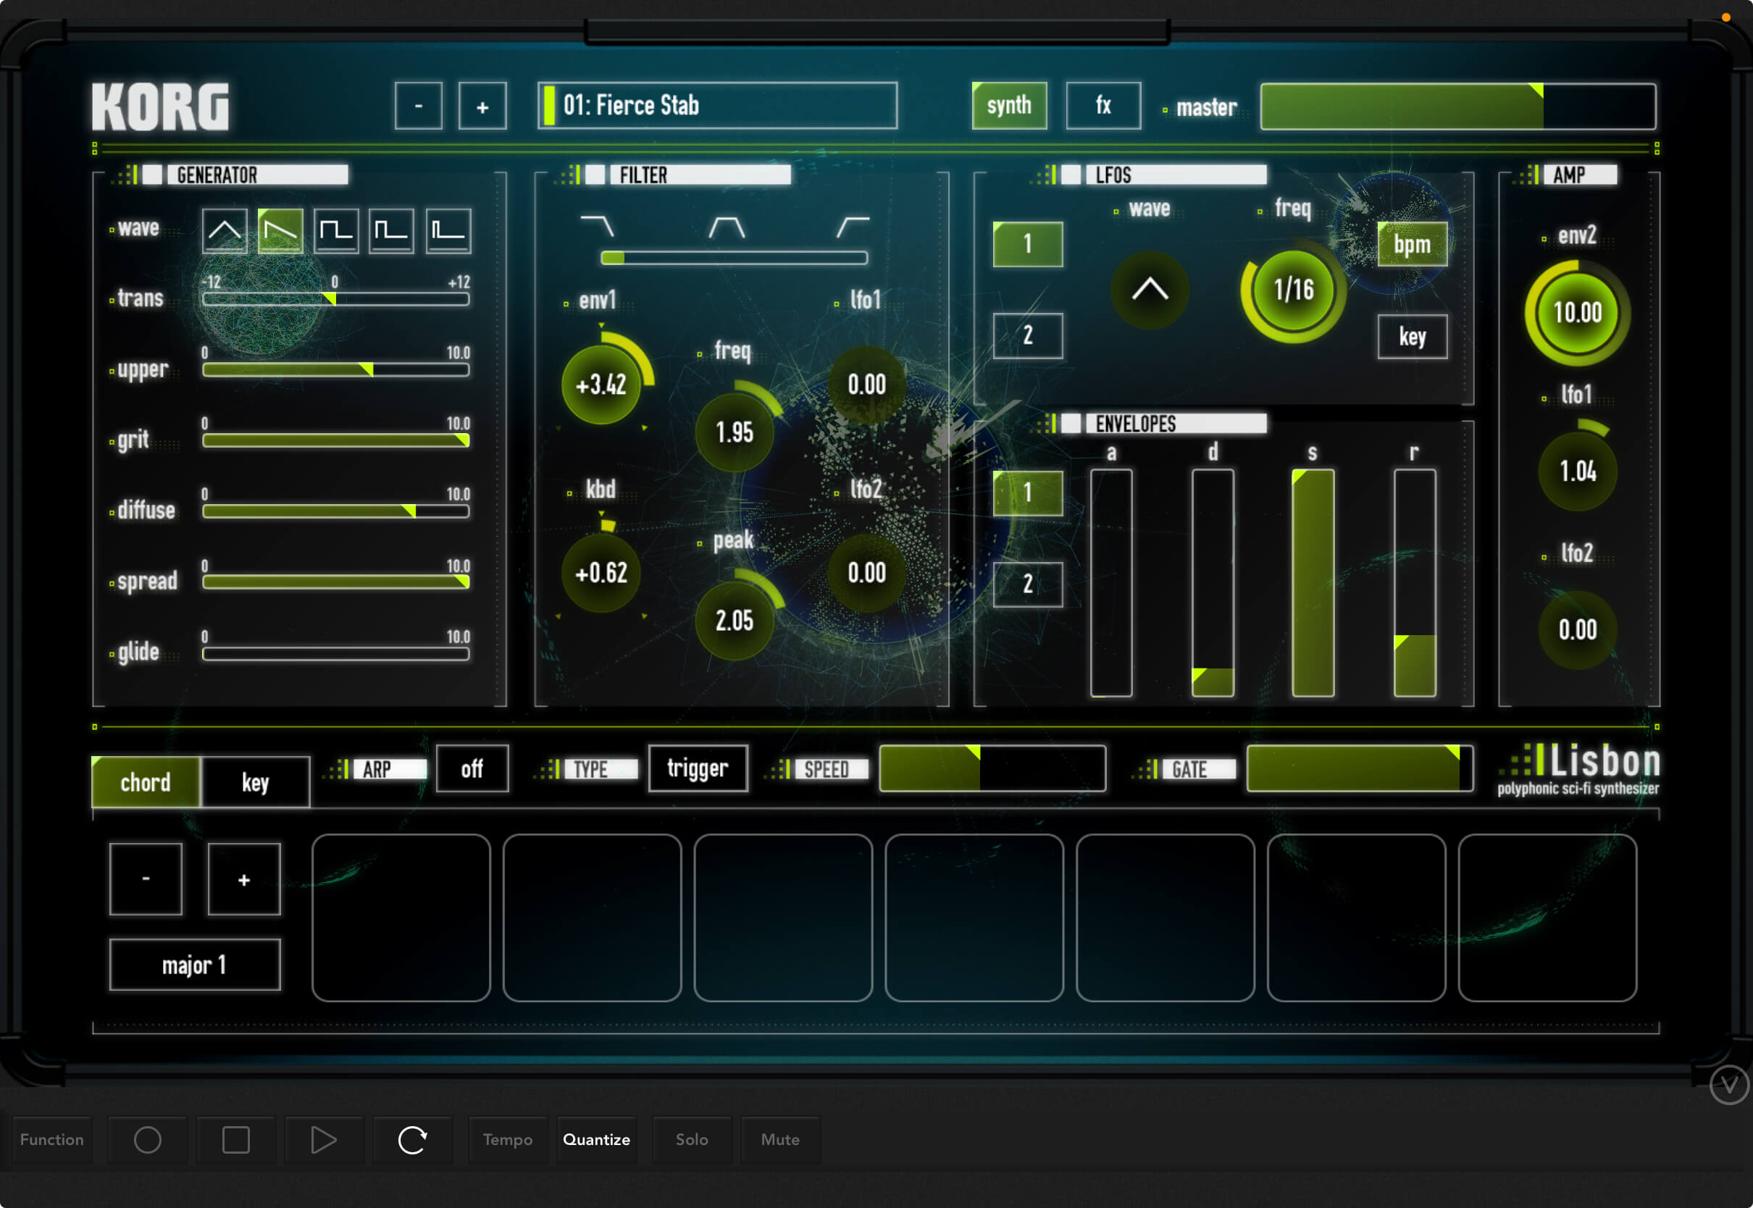This screenshot has height=1208, width=1753.
Task: Select envelope 2
Action: [1028, 584]
